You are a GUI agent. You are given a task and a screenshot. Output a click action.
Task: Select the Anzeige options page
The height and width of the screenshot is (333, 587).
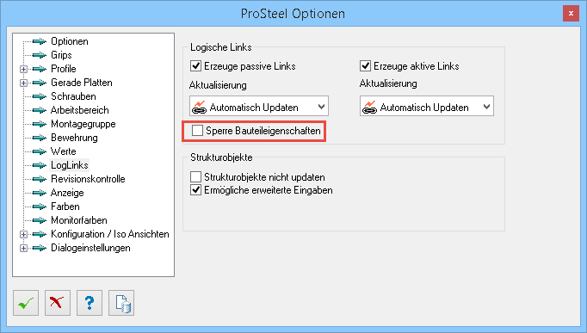coord(67,193)
